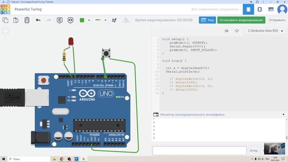This screenshot has height=162, width=288.
Task: Click the browser back arrow
Action: 4,2
